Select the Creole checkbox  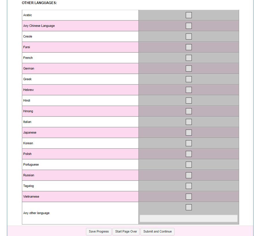(189, 36)
